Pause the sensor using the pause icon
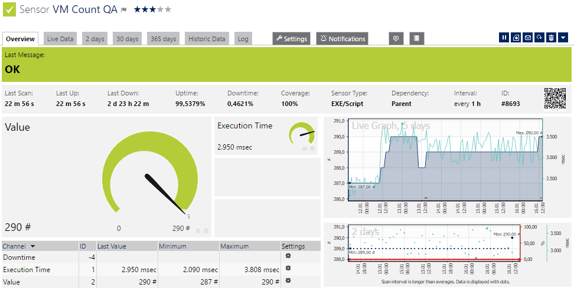Screen dimensions: 574x291 tap(504, 38)
